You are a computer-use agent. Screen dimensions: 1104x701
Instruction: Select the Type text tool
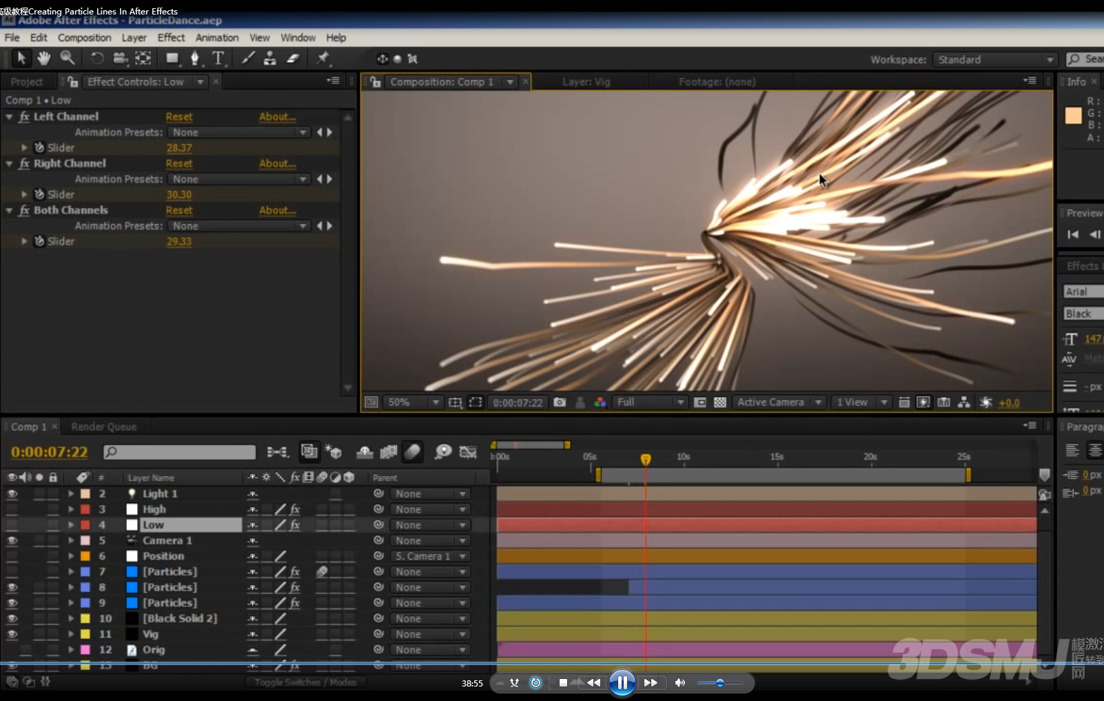pyautogui.click(x=218, y=59)
